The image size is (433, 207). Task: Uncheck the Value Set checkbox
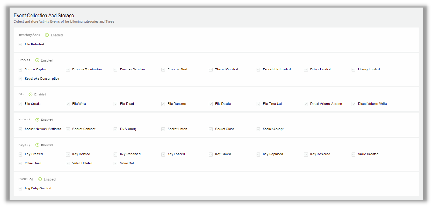[116, 163]
